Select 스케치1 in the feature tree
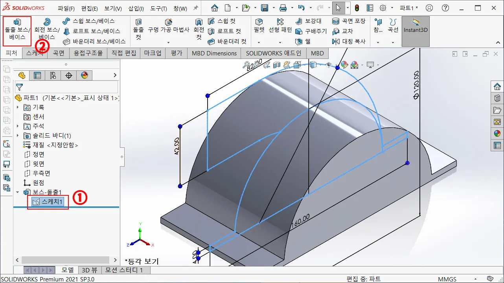Image resolution: width=504 pixels, height=283 pixels. [x=48, y=202]
